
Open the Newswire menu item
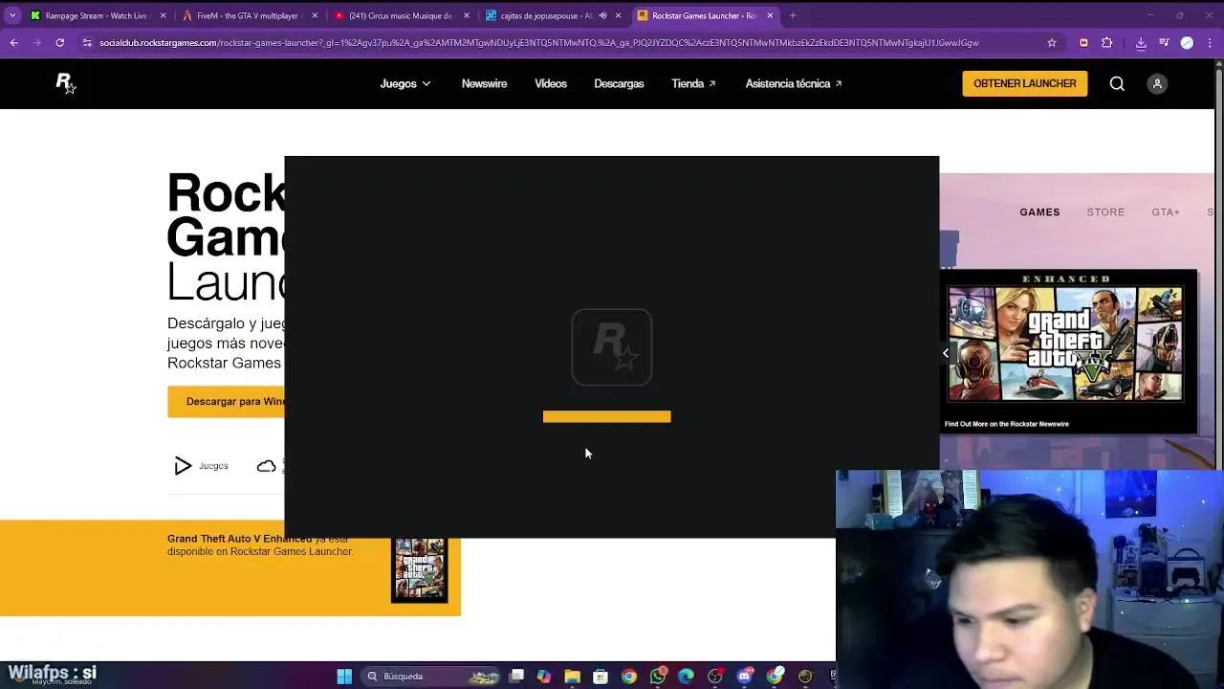point(484,84)
